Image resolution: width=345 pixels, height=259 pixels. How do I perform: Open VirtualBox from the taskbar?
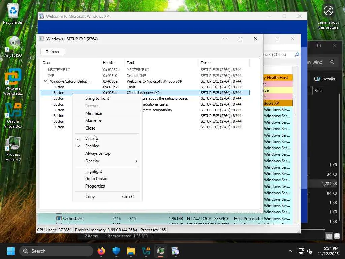click(x=146, y=251)
